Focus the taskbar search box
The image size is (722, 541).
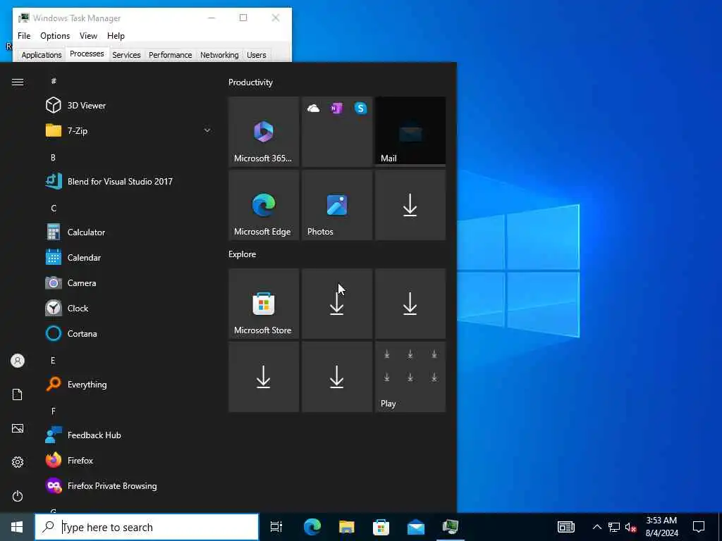(147, 527)
